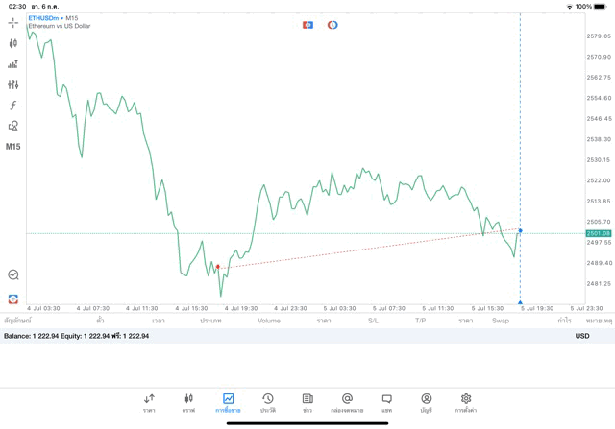Viewport: 615px width, 429px height.
Task: Tap the circular sync icon above chart
Action: click(332, 25)
